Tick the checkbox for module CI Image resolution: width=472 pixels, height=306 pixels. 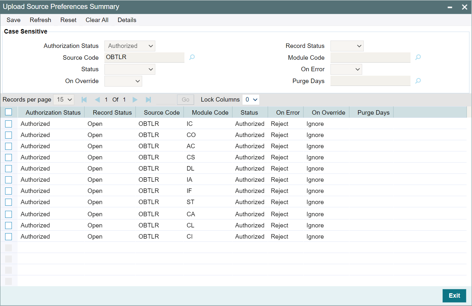tap(9, 237)
